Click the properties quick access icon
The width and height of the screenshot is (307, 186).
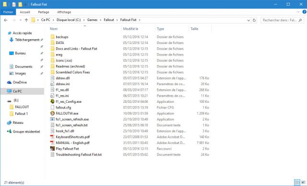14,4
